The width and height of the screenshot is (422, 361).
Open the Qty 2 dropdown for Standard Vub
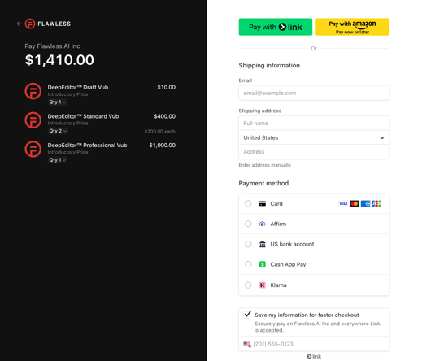point(58,131)
